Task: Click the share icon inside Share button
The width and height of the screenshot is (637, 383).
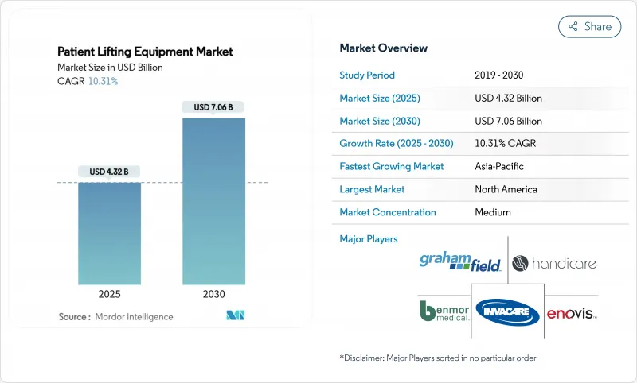Action: (x=573, y=26)
